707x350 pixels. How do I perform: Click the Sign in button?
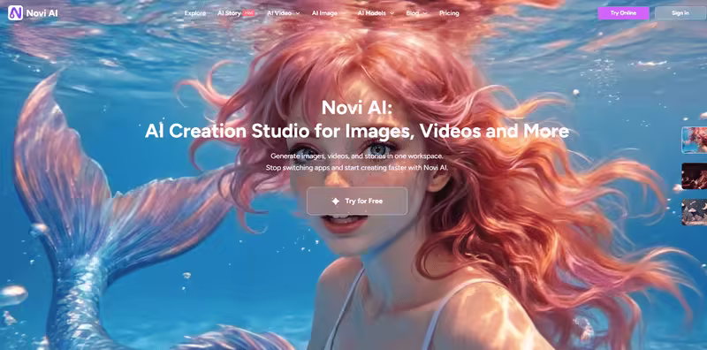(x=680, y=13)
